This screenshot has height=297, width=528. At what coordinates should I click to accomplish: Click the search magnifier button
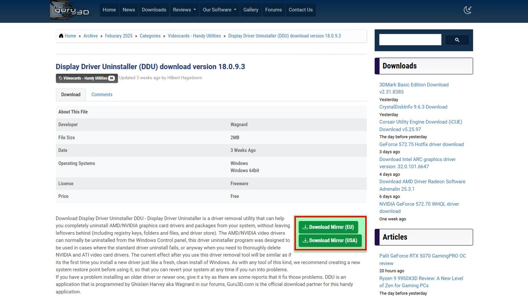[457, 40]
